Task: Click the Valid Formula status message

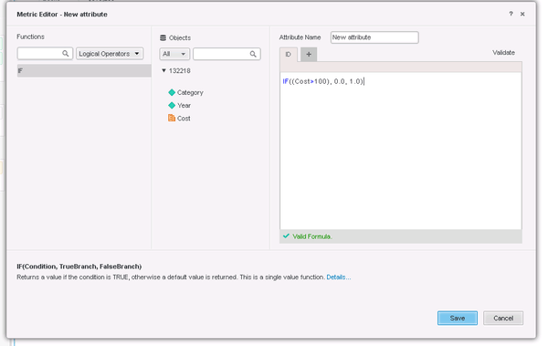Action: 312,236
